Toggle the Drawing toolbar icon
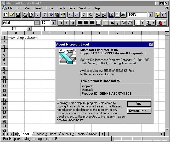The image size is (170, 142). (123, 15)
